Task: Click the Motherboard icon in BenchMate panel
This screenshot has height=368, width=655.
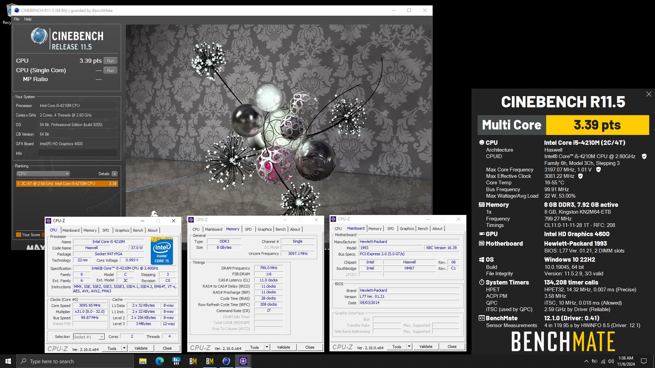Action: [x=482, y=244]
